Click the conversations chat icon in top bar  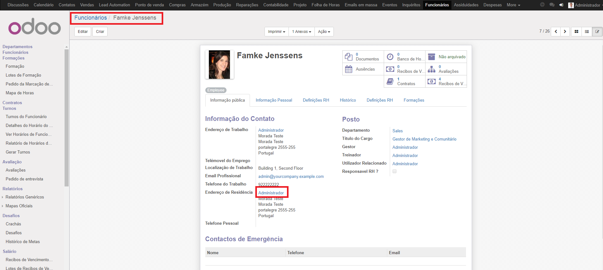552,5
